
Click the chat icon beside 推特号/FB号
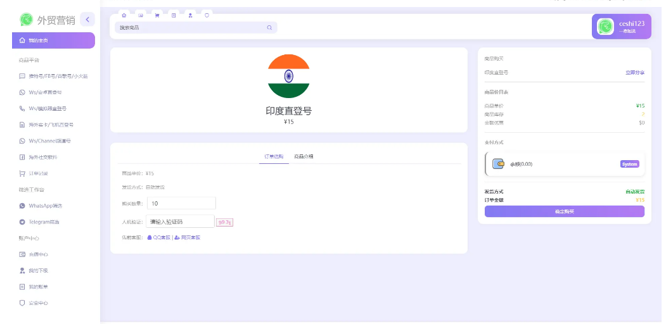click(x=22, y=77)
